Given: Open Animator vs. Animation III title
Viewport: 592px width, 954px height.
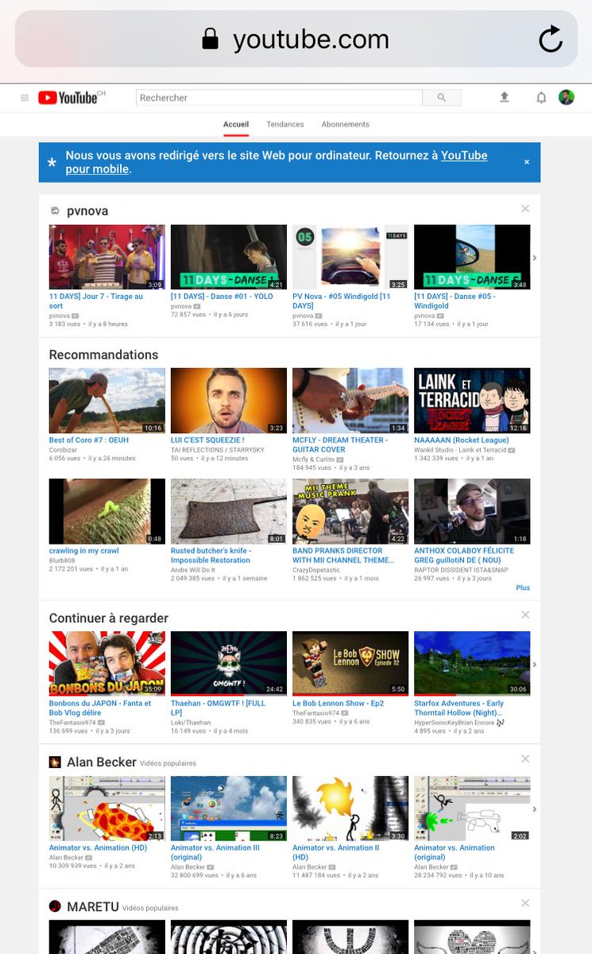Looking at the screenshot, I should 215,852.
